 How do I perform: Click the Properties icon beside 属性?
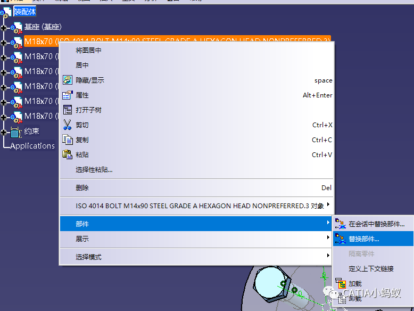(x=68, y=95)
